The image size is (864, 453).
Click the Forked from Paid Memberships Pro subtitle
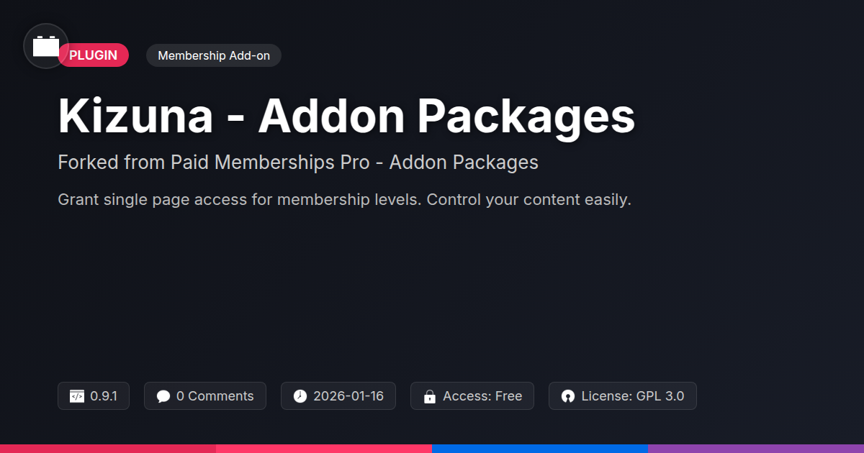(x=298, y=163)
